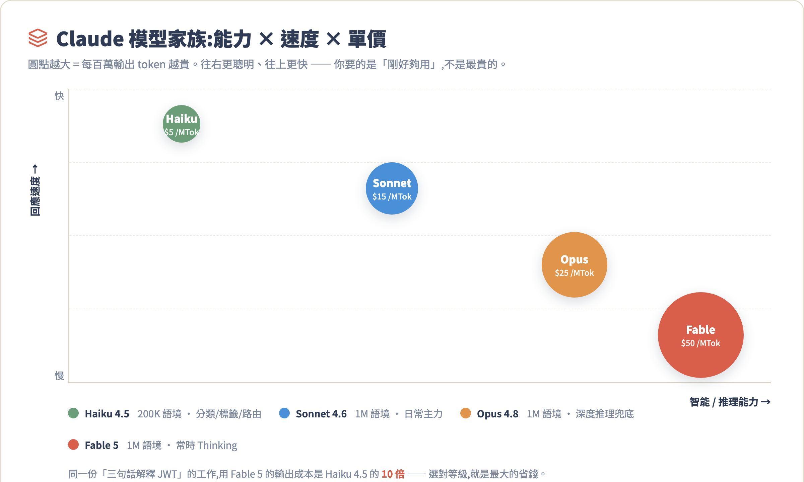The width and height of the screenshot is (804, 482).
Task: Click the footnote about 三句話解釋 JWT
Action: point(307,474)
